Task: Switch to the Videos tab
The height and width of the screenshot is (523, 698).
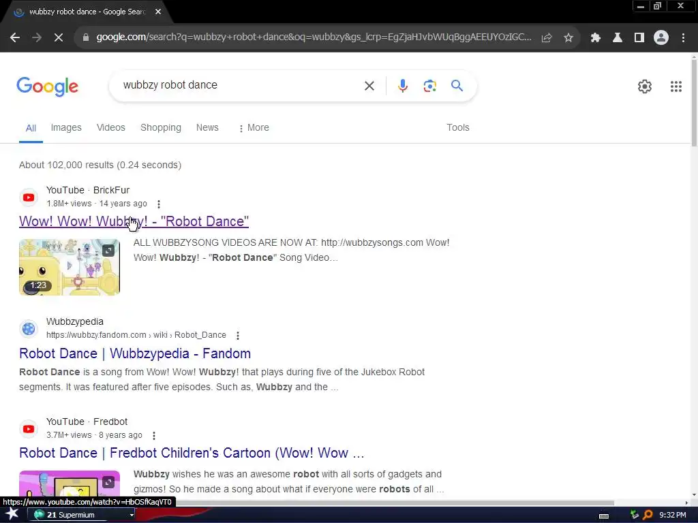Action: (111, 127)
